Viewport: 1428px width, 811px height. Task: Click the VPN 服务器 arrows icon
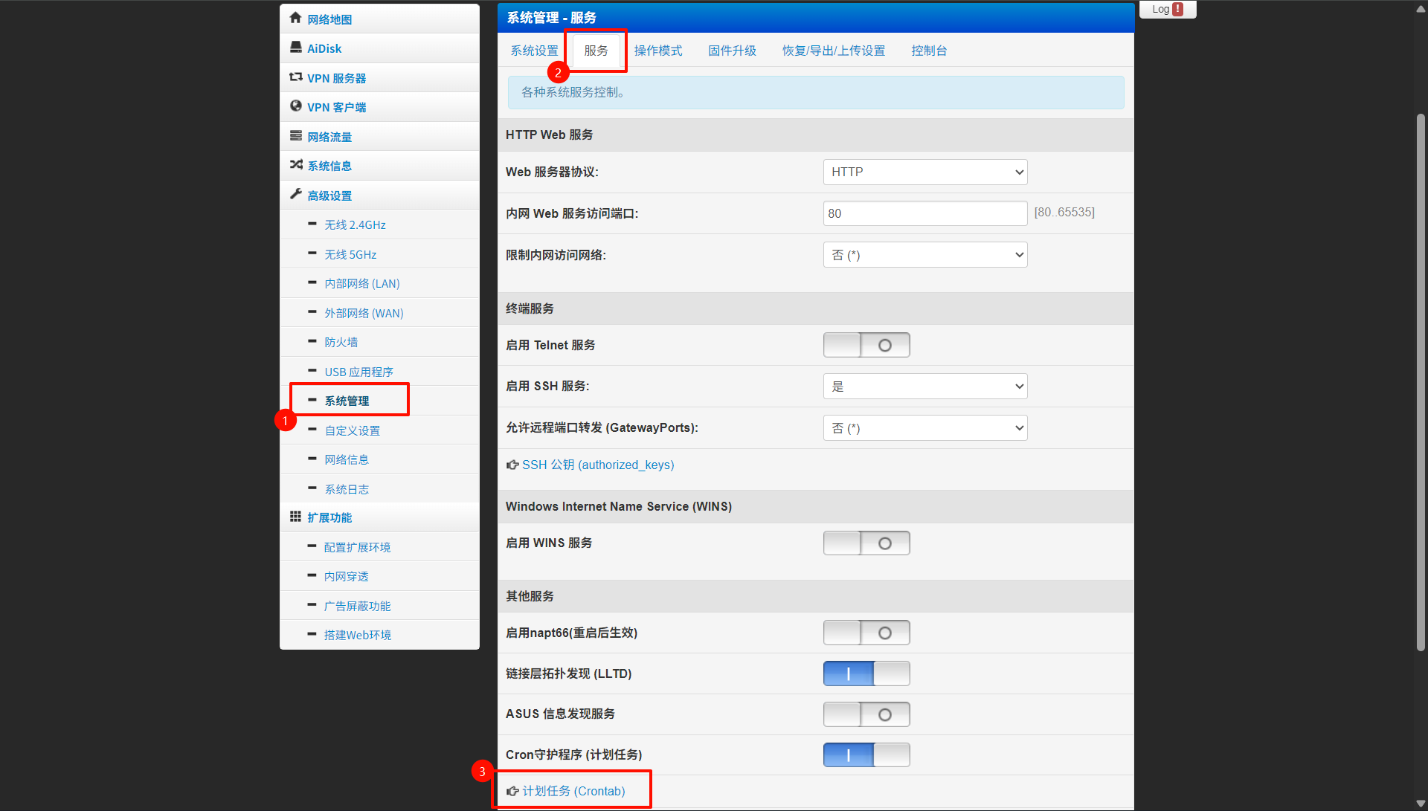295,77
